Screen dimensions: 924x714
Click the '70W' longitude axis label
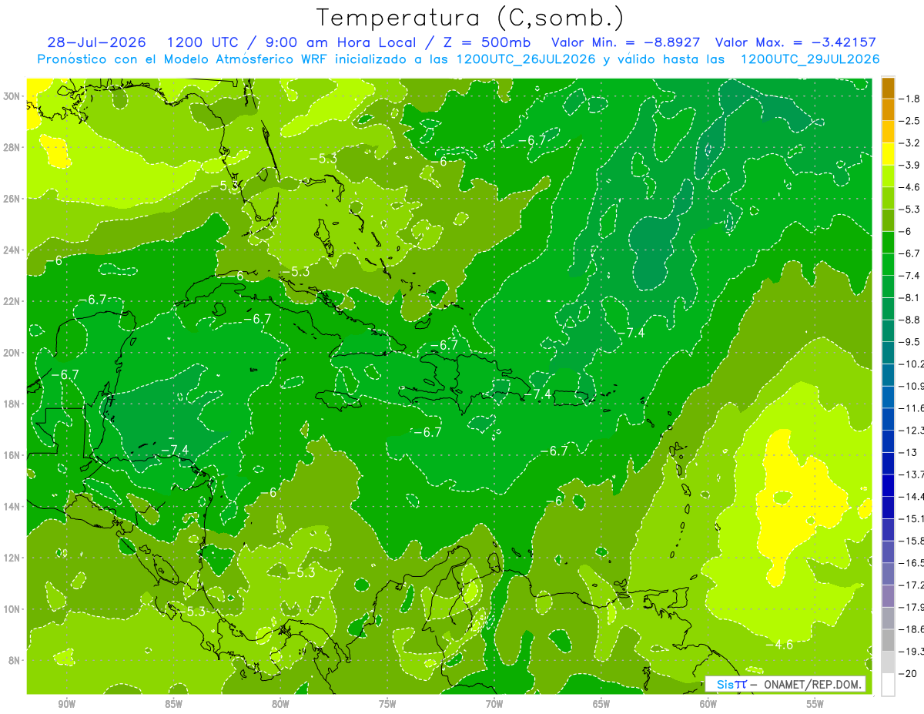point(494,705)
